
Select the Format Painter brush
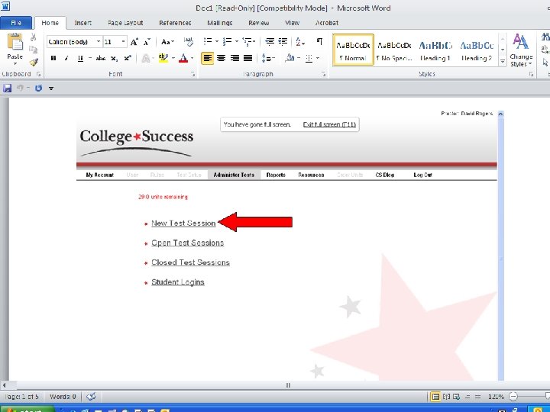[34, 62]
